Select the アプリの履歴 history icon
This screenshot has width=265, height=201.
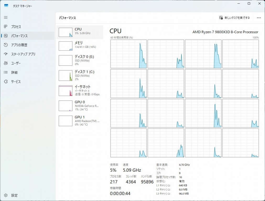coord(6,45)
